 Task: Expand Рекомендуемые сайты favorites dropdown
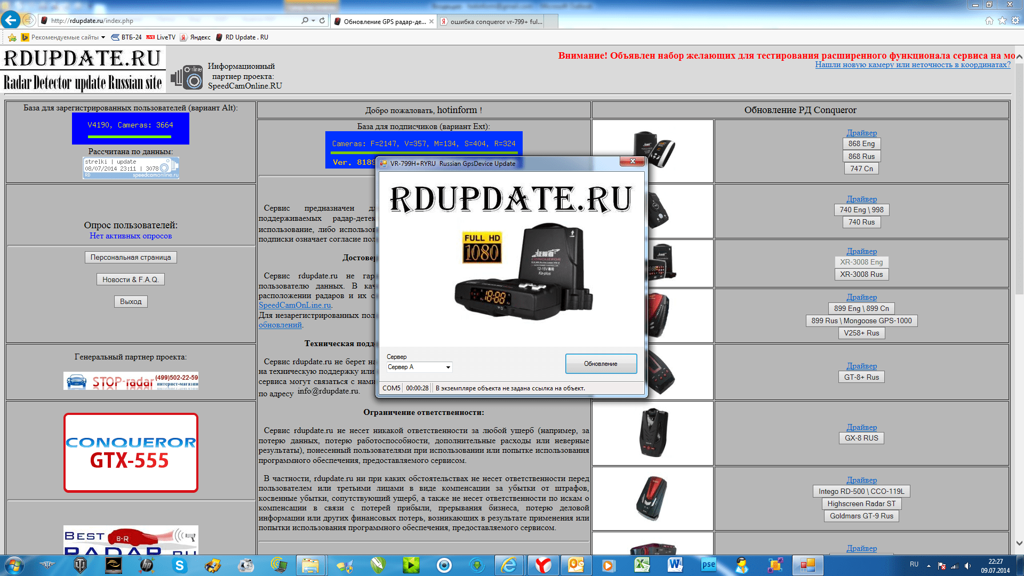click(103, 37)
